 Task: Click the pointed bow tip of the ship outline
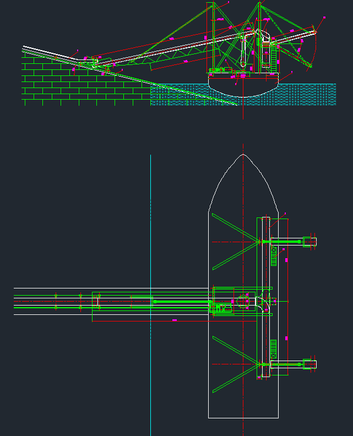[243, 155]
